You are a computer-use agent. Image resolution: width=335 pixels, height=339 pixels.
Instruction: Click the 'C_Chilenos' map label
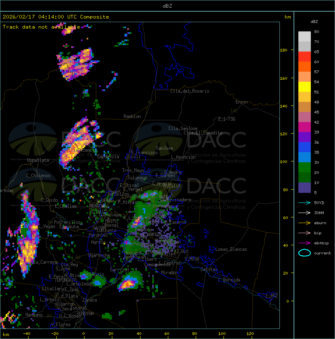coord(38,176)
